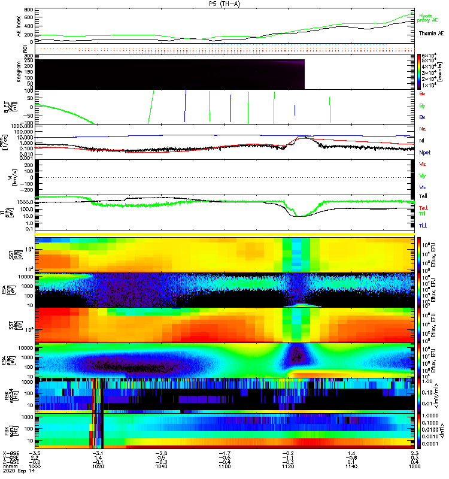Select the blue Vix velocity legend label
The height and width of the screenshot is (479, 449).
pyautogui.click(x=423, y=187)
